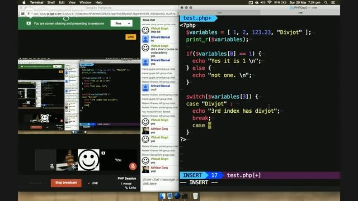Open the Help menu
358x201 pixels.
[99, 2]
